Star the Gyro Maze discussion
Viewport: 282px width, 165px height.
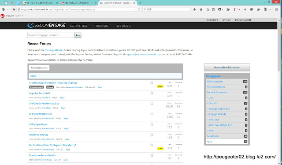coord(152,124)
